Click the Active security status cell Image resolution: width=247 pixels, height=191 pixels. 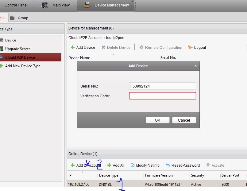pyautogui.click(x=196, y=184)
